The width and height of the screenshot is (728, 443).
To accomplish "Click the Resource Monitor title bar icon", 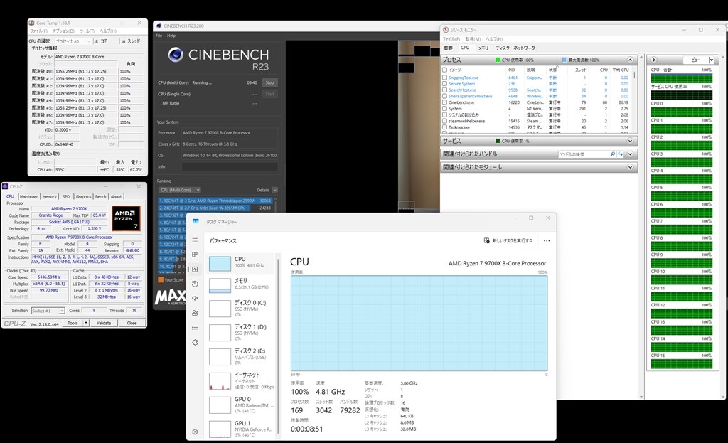I will click(x=446, y=30).
